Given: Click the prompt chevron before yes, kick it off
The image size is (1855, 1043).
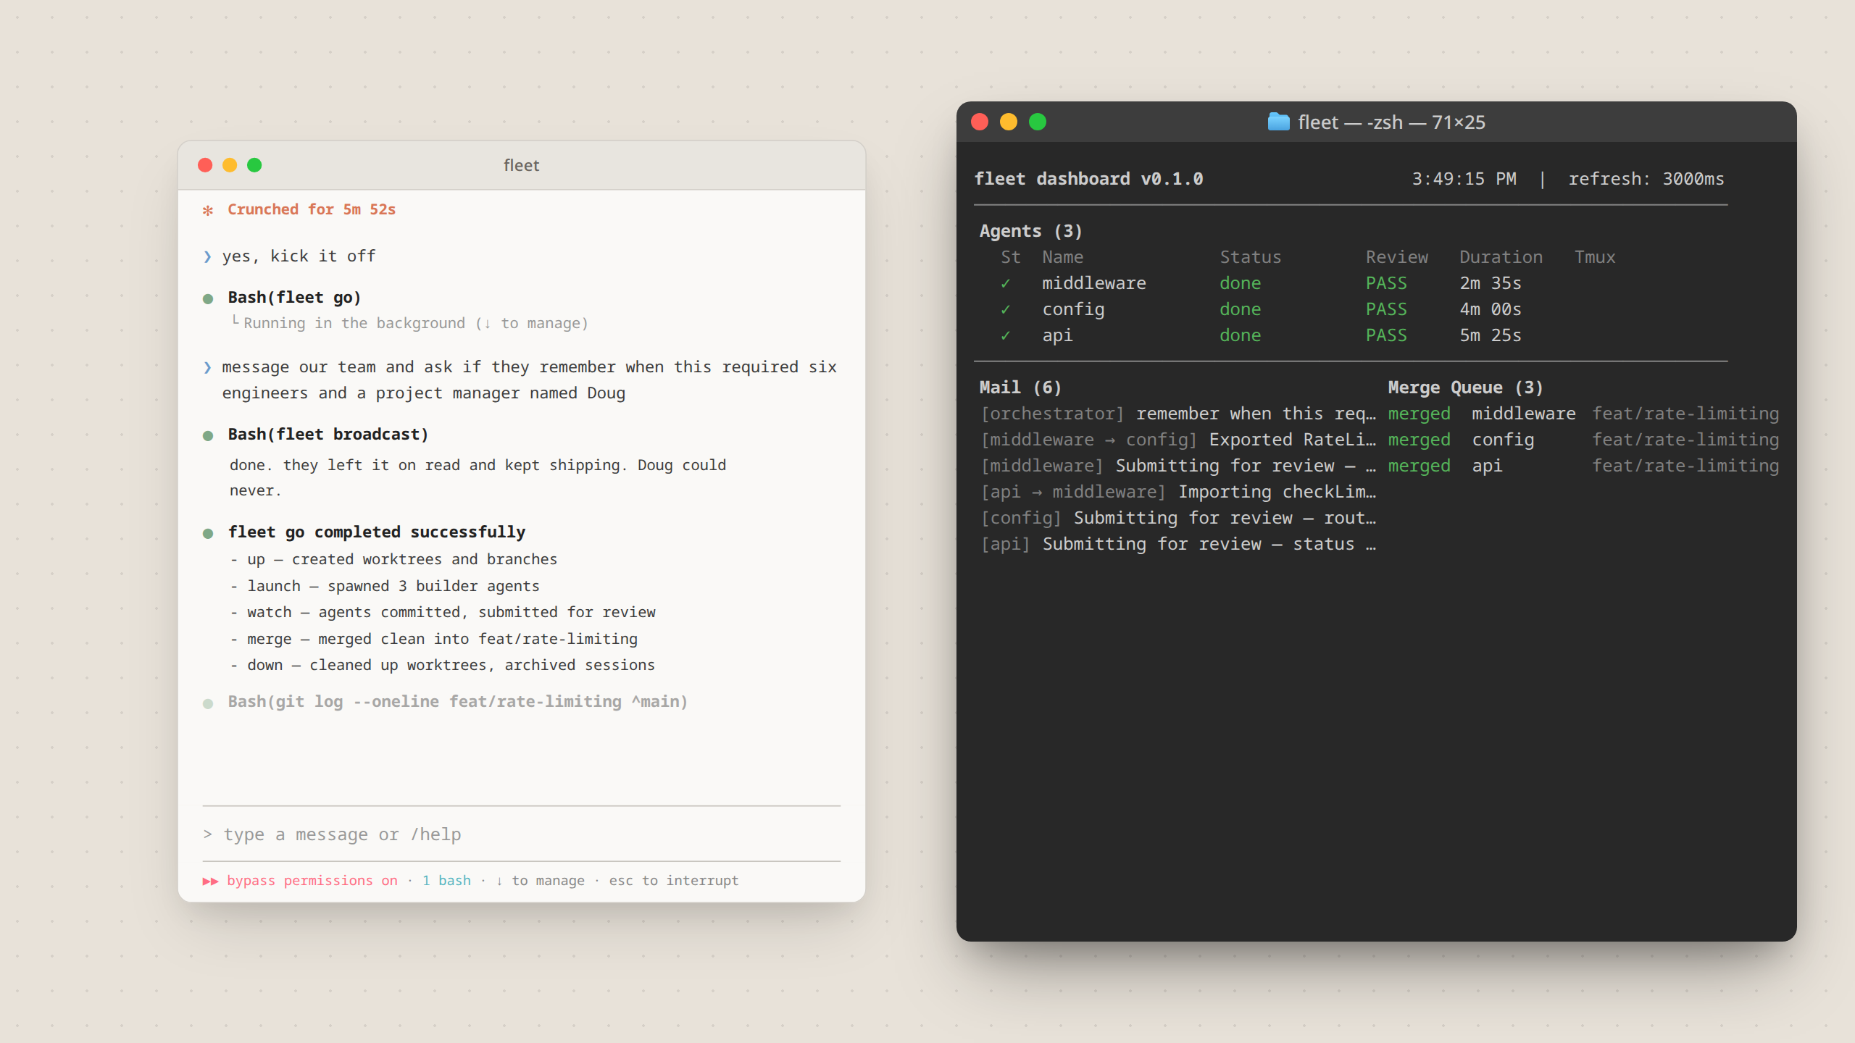Looking at the screenshot, I should click(208, 256).
